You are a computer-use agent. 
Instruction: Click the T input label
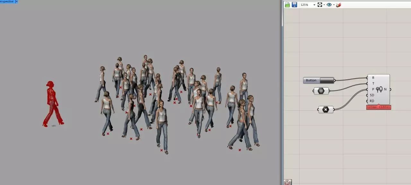pyautogui.click(x=373, y=84)
